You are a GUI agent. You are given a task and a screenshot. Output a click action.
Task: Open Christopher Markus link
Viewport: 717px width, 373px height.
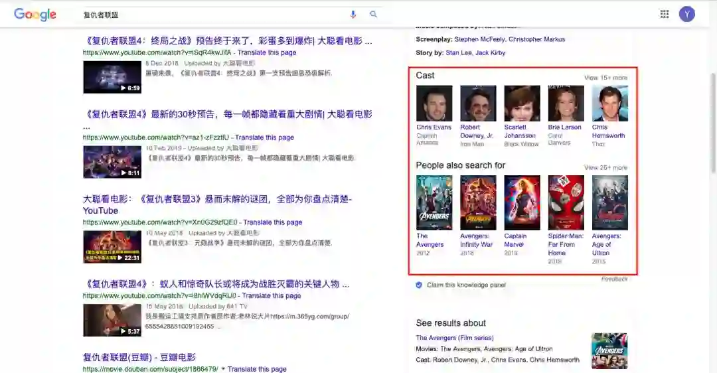(537, 39)
